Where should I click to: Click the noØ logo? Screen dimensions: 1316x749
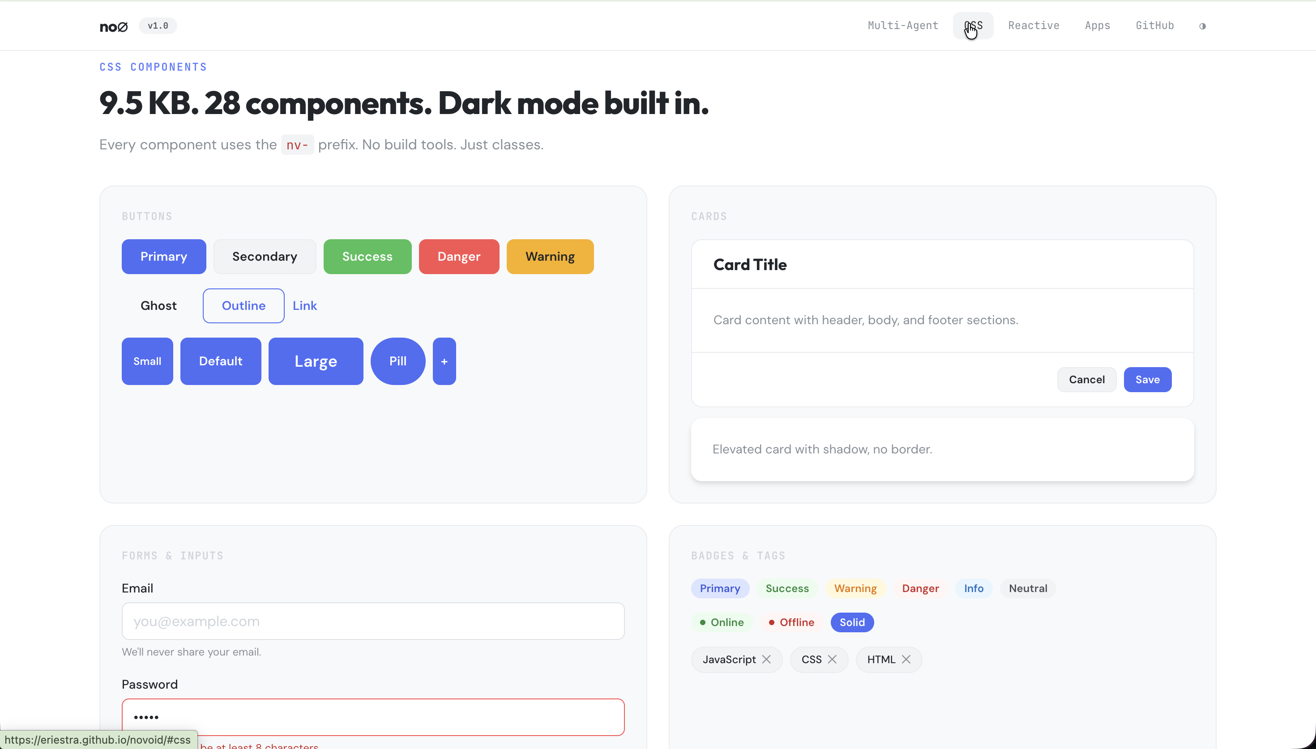(113, 26)
